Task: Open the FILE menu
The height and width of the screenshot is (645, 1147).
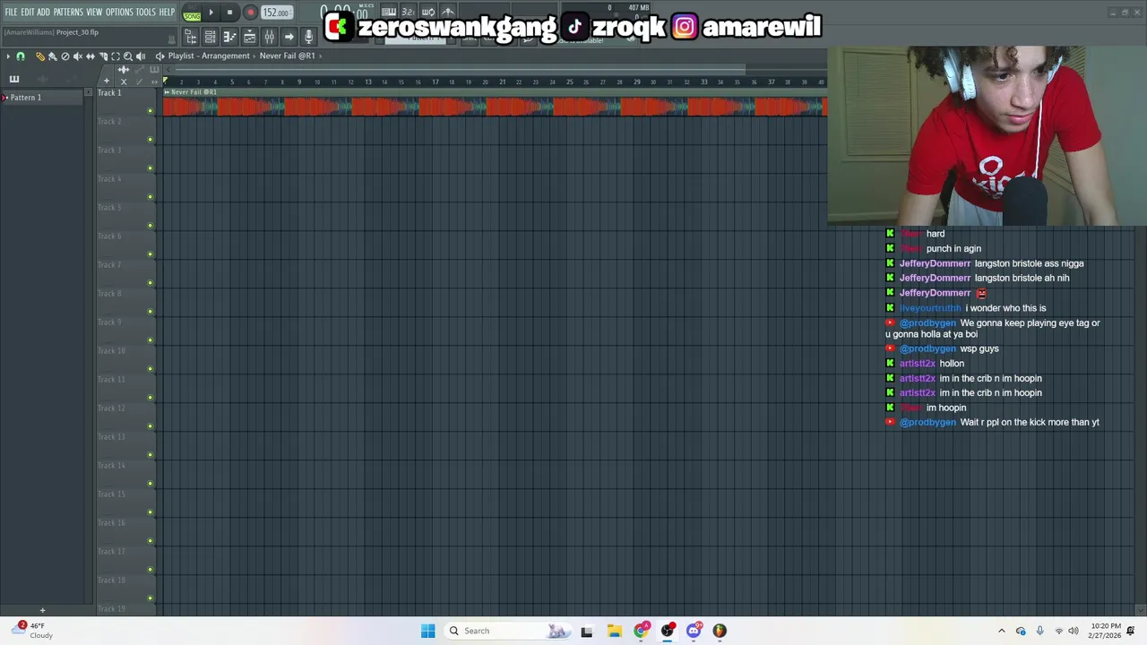Action: tap(11, 13)
